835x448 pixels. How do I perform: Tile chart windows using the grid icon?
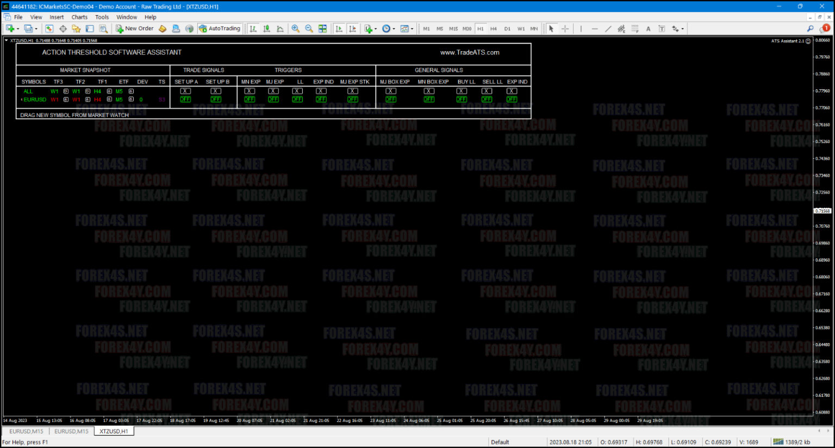point(323,29)
